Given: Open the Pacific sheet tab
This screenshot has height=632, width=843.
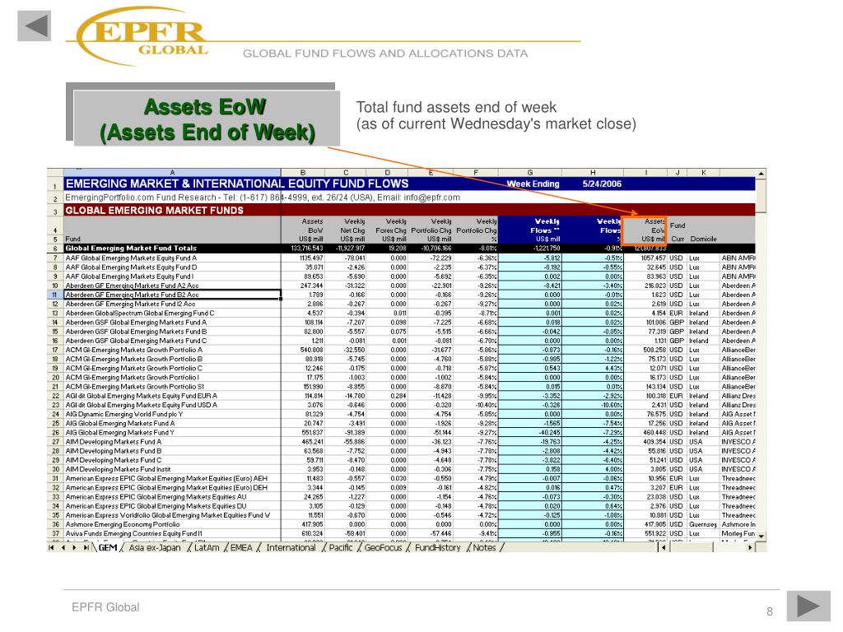Looking at the screenshot, I should 340,547.
